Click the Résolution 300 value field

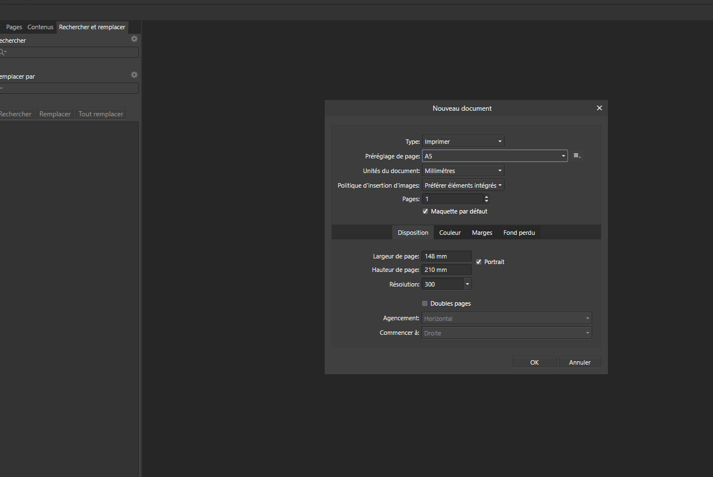pyautogui.click(x=443, y=284)
